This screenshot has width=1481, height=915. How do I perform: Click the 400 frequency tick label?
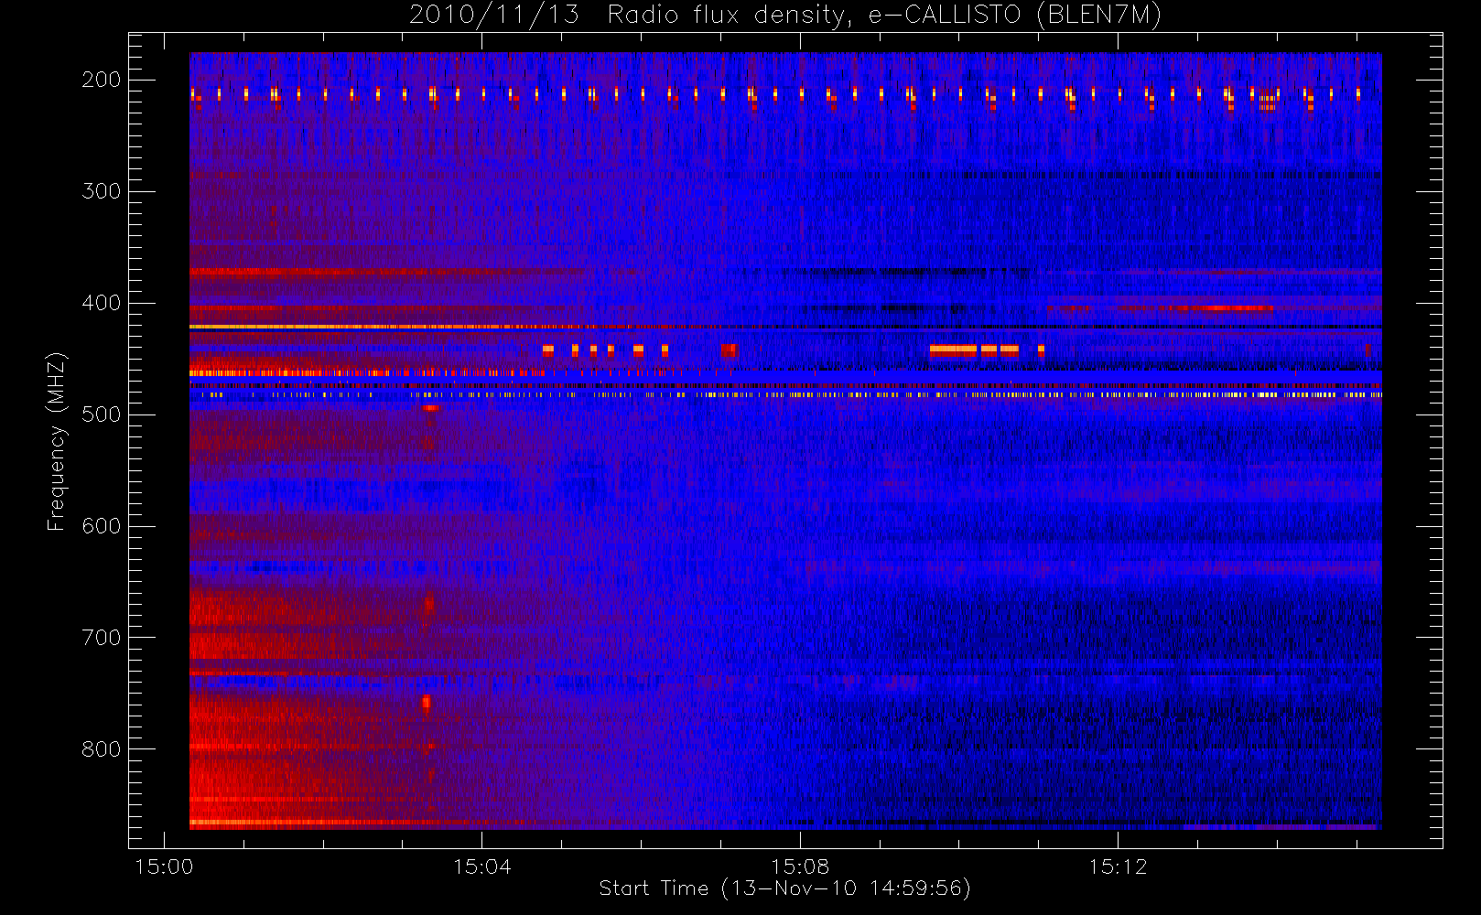[x=101, y=303]
